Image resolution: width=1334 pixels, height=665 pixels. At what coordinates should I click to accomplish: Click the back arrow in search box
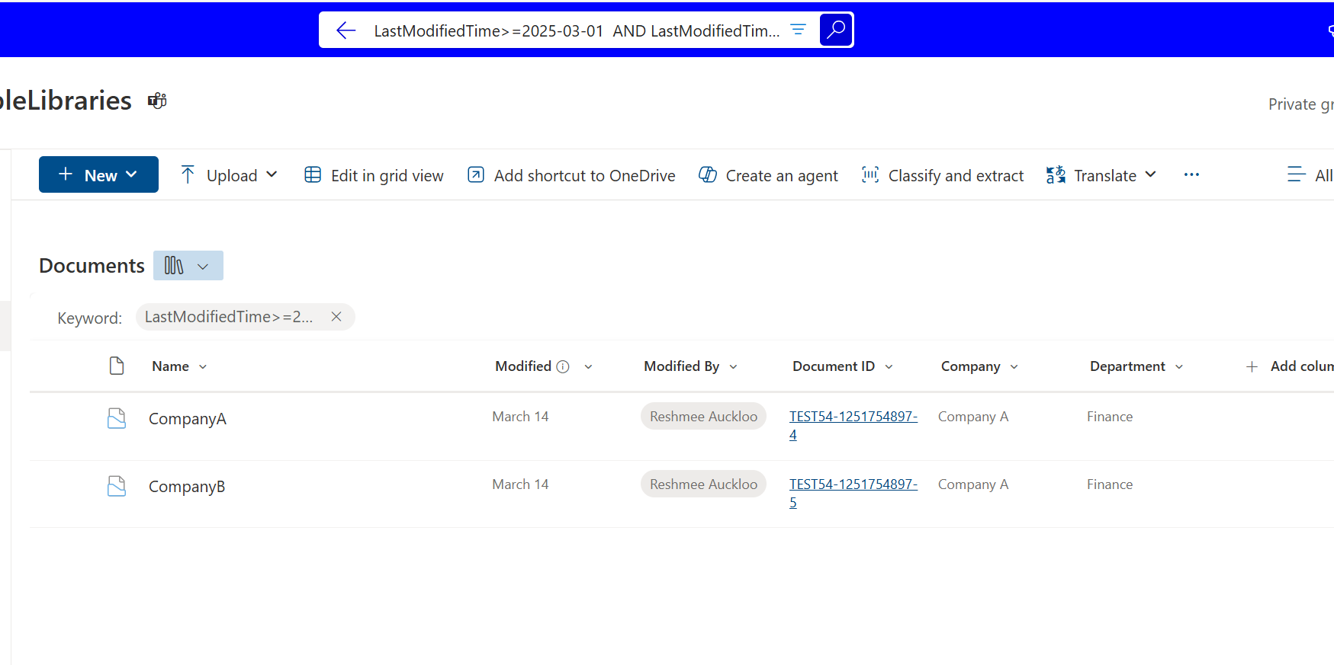(x=346, y=30)
